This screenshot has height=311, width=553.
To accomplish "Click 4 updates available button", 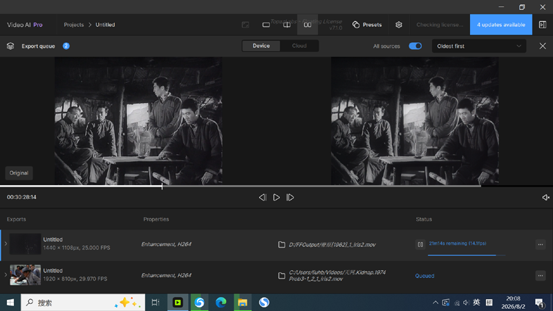I will pos(500,25).
